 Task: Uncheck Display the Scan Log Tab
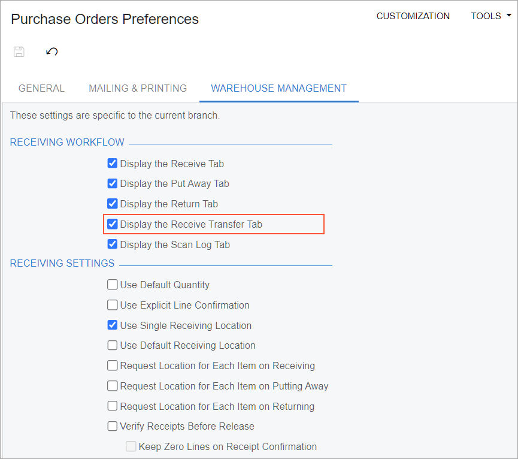[113, 244]
